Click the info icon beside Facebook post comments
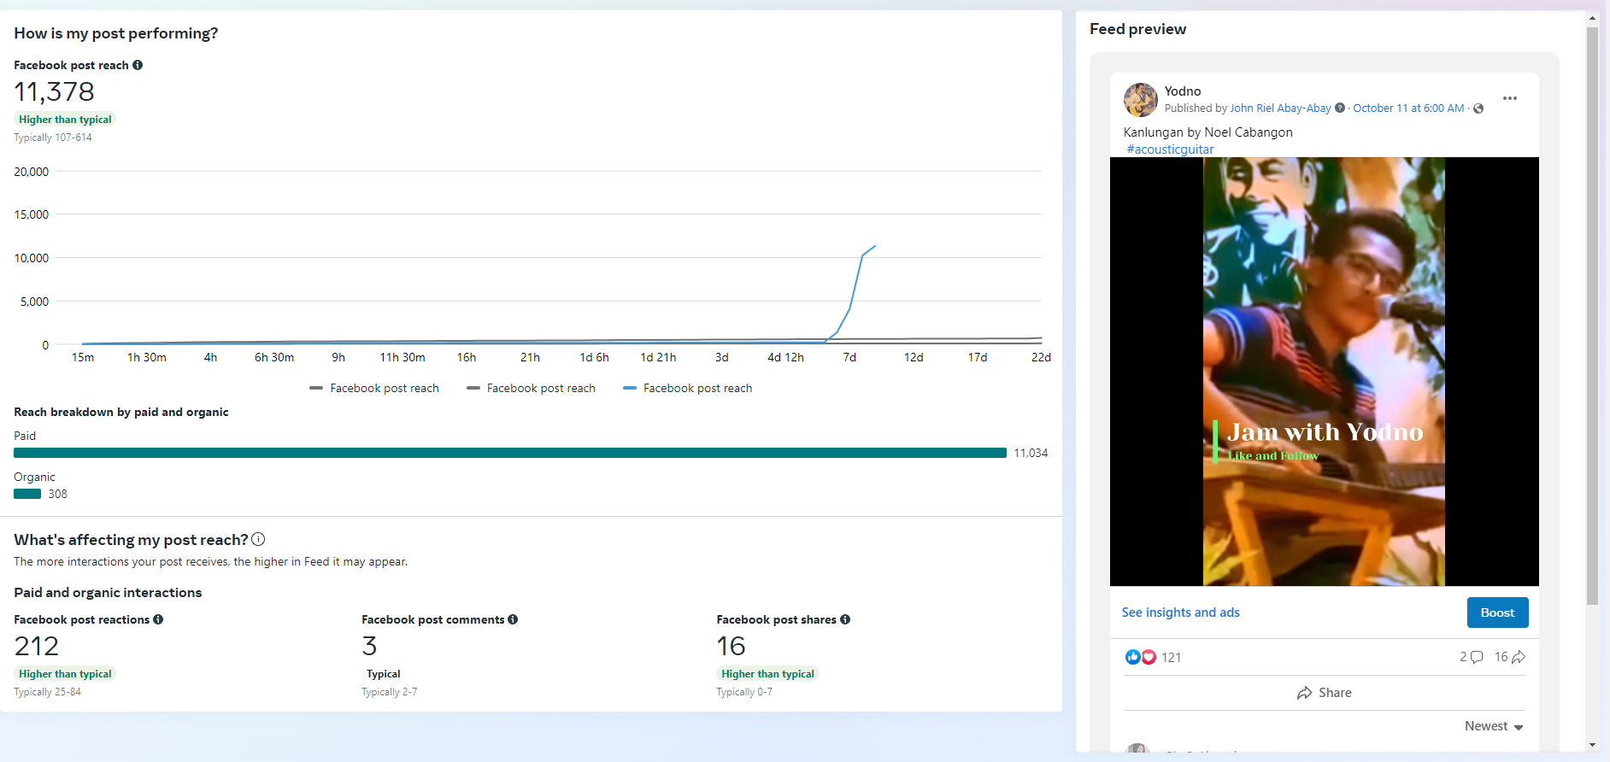Viewport: 1610px width, 762px height. [513, 619]
